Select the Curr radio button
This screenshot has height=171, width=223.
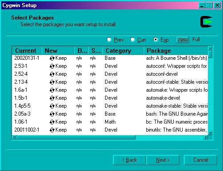(x=133, y=39)
